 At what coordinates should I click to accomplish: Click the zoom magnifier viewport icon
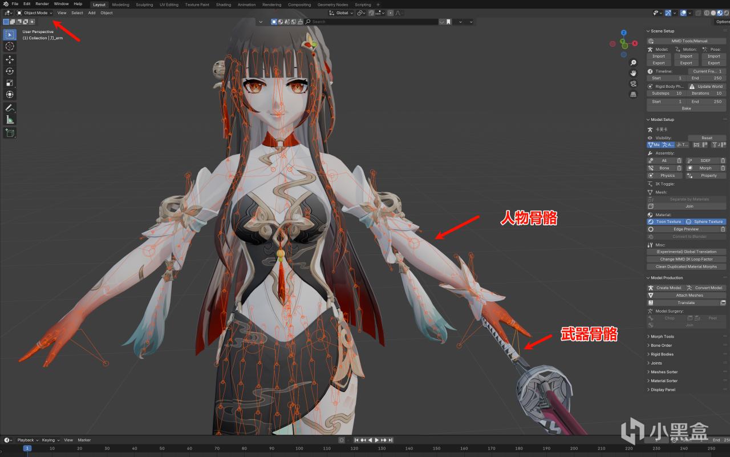point(633,63)
